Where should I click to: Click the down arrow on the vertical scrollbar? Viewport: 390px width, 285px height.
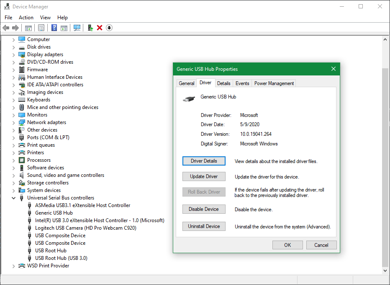pyautogui.click(x=385, y=270)
